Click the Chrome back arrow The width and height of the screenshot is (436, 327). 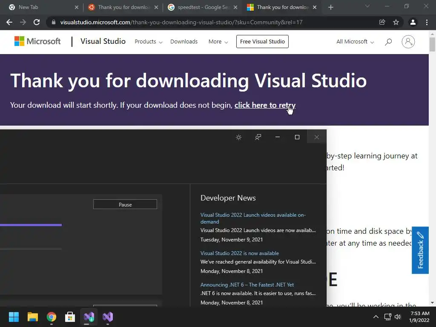tap(9, 22)
